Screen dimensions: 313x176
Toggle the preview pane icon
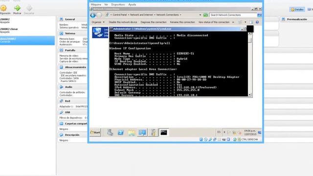point(251,22)
